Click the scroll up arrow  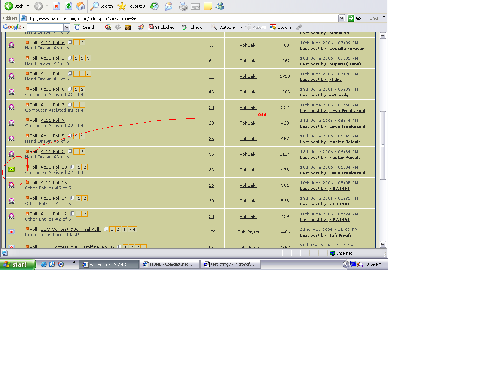[383, 35]
